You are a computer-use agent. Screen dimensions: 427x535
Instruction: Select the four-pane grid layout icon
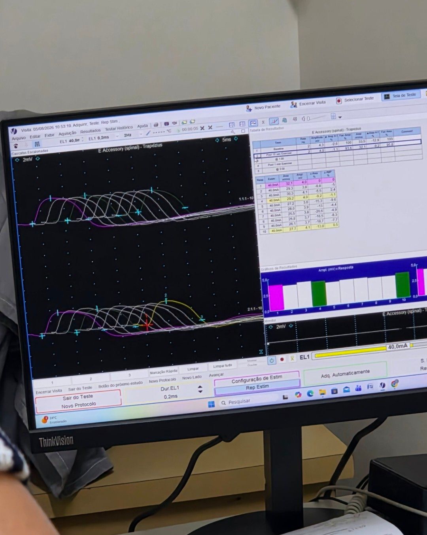tap(242, 124)
